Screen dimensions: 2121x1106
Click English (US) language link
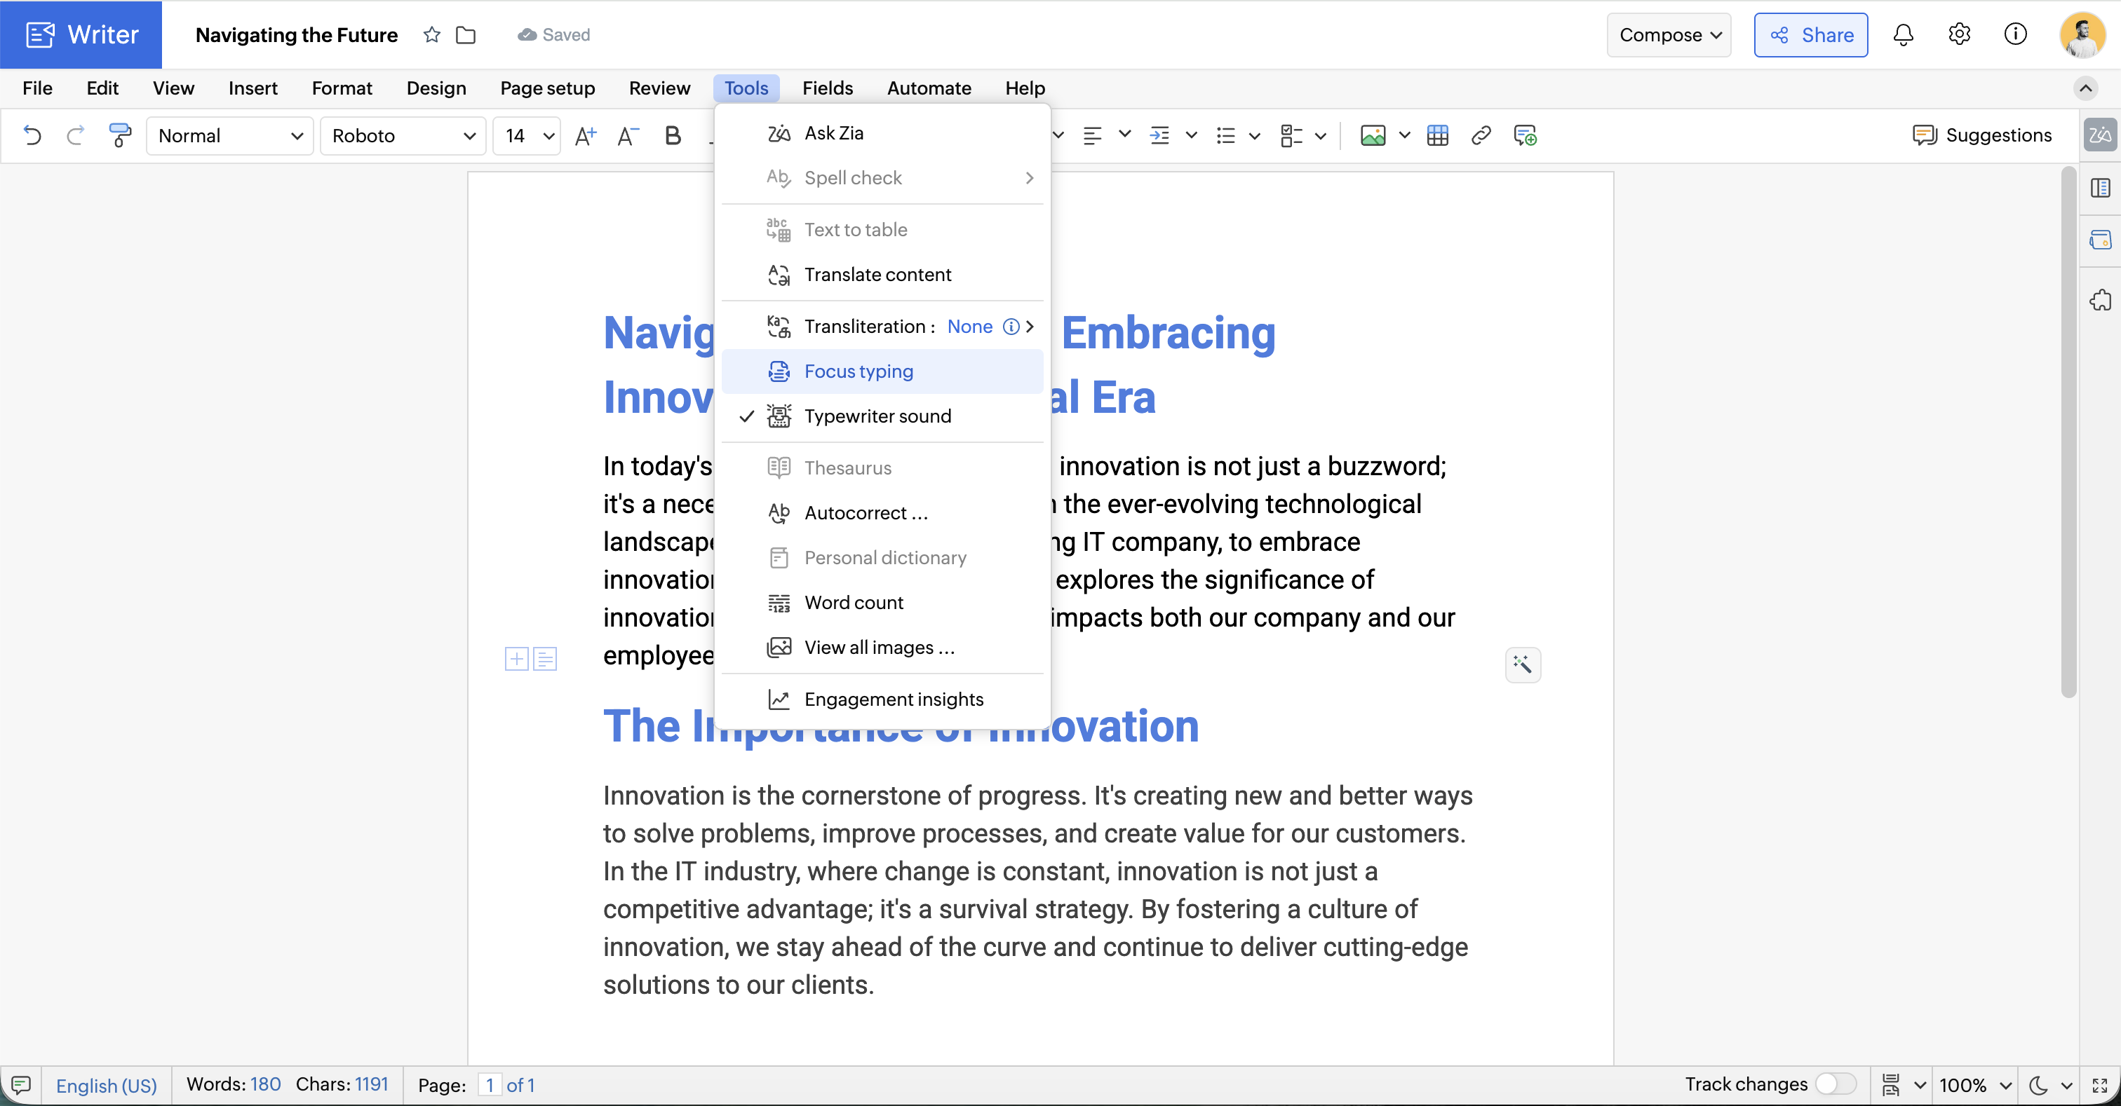pyautogui.click(x=106, y=1084)
